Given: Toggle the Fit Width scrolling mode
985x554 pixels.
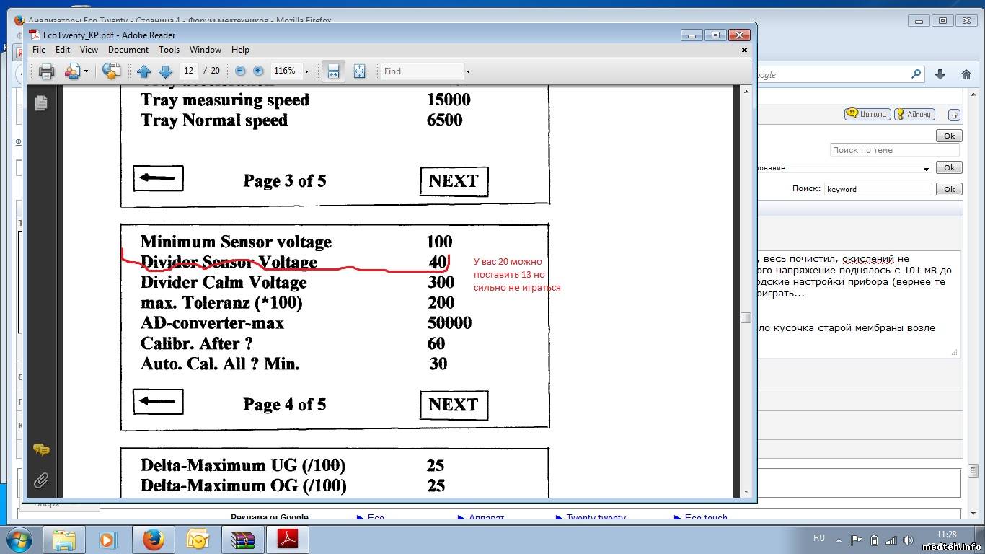Looking at the screenshot, I should (x=333, y=71).
